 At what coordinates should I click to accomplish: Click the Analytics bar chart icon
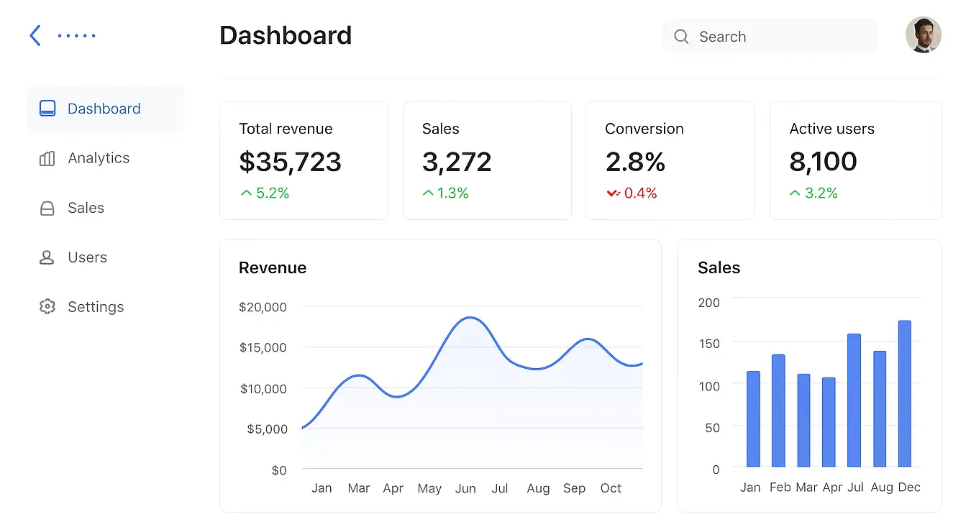47,158
